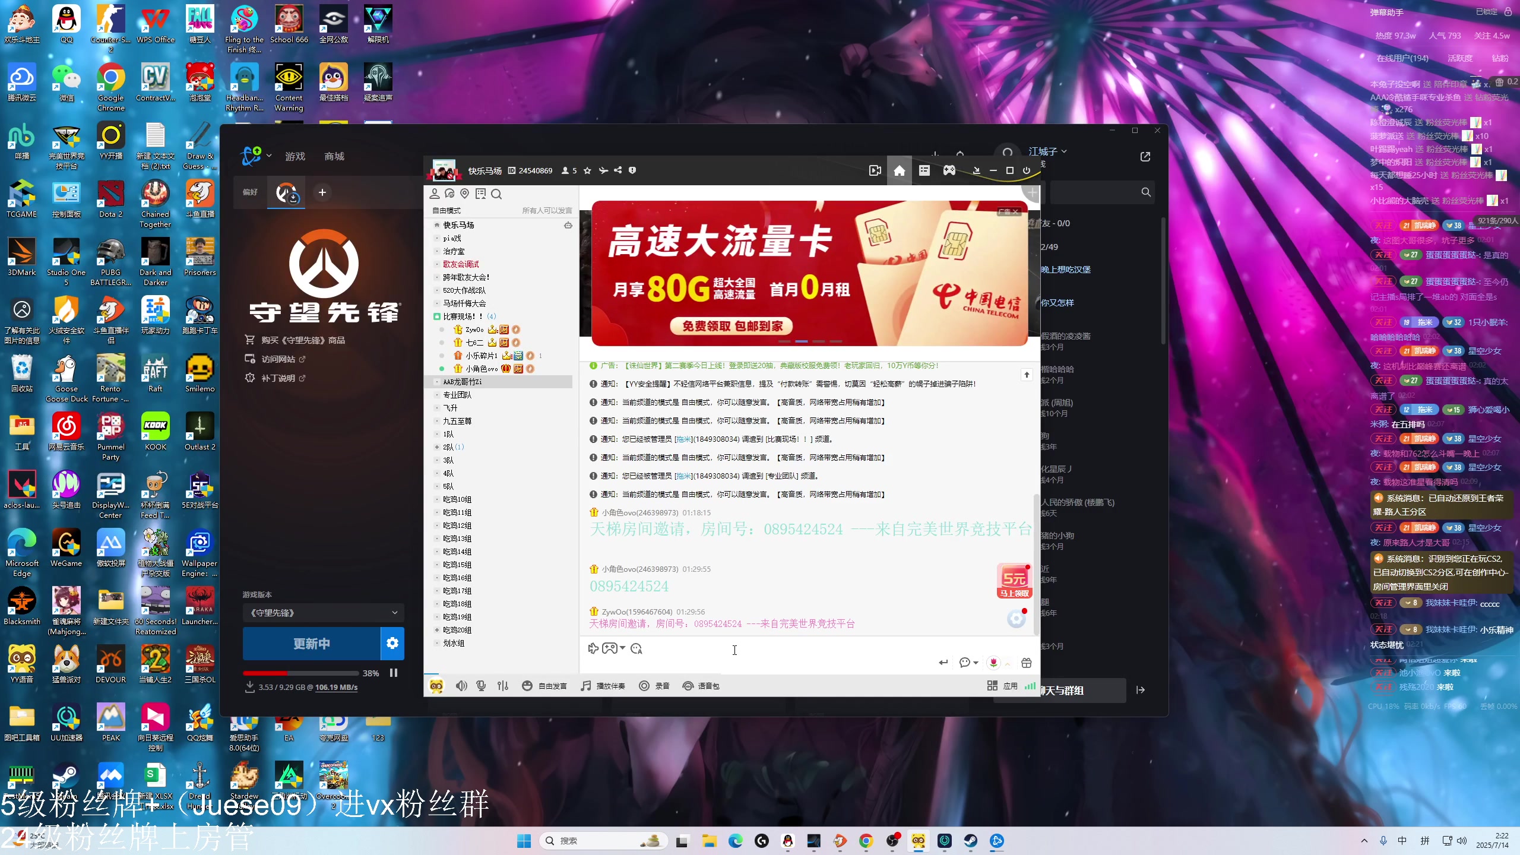This screenshot has width=1520, height=855.
Task: Click 购买《守望先锋》商品 link
Action: pos(295,340)
